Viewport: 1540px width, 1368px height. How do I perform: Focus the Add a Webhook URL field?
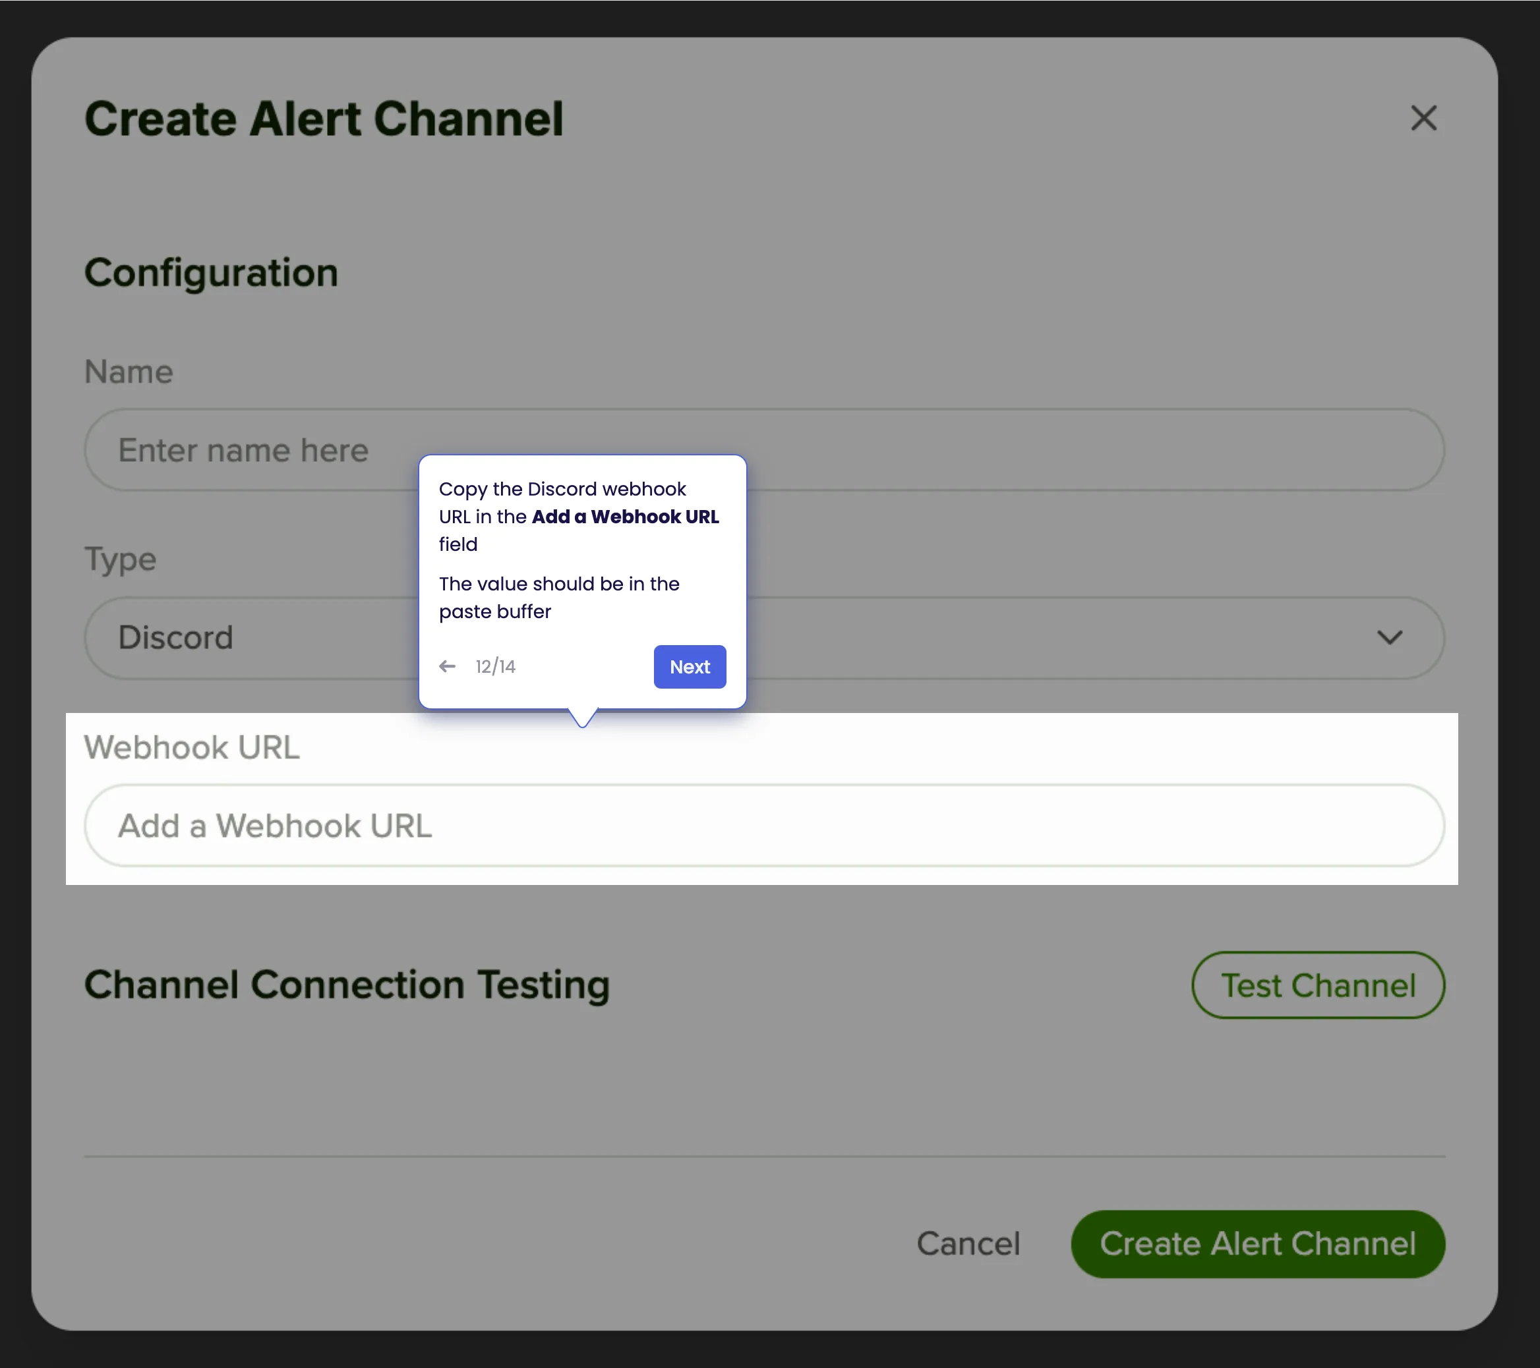764,826
